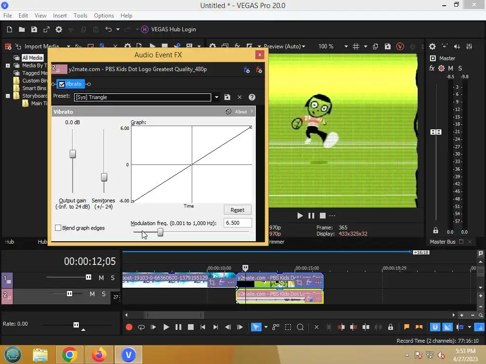
Task: Click the Output gain slider handle
Action: (x=73, y=154)
